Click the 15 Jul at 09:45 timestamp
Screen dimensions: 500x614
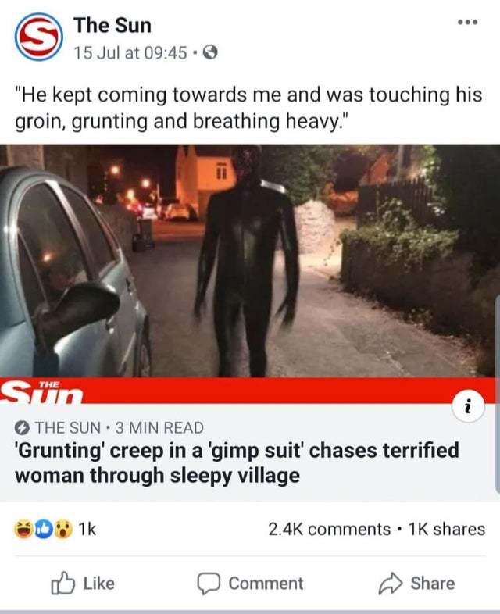(130, 52)
